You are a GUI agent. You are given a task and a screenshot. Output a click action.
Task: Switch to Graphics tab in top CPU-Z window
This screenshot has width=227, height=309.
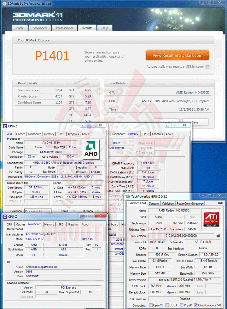pyautogui.click(x=73, y=134)
